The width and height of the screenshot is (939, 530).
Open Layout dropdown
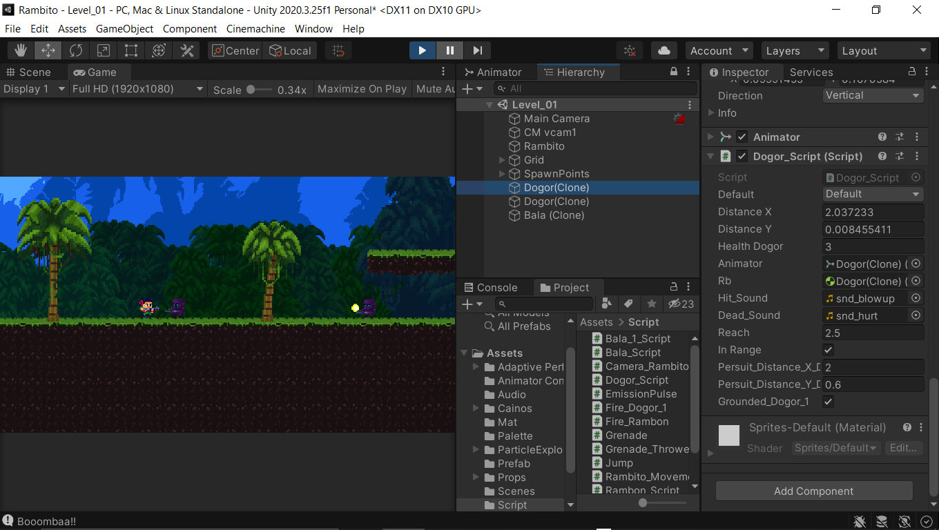[884, 50]
